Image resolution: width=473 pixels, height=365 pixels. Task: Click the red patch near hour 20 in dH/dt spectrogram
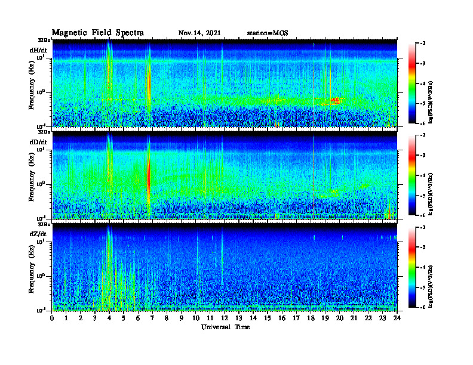point(336,100)
